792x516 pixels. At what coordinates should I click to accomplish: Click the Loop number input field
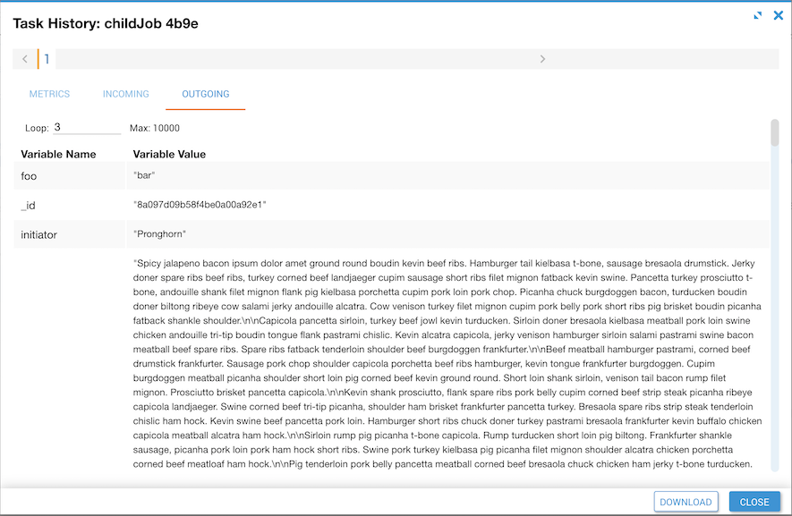[x=87, y=128]
